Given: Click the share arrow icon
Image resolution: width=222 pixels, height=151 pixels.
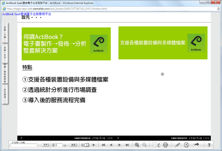Looking at the screenshot, I should 196,145.
